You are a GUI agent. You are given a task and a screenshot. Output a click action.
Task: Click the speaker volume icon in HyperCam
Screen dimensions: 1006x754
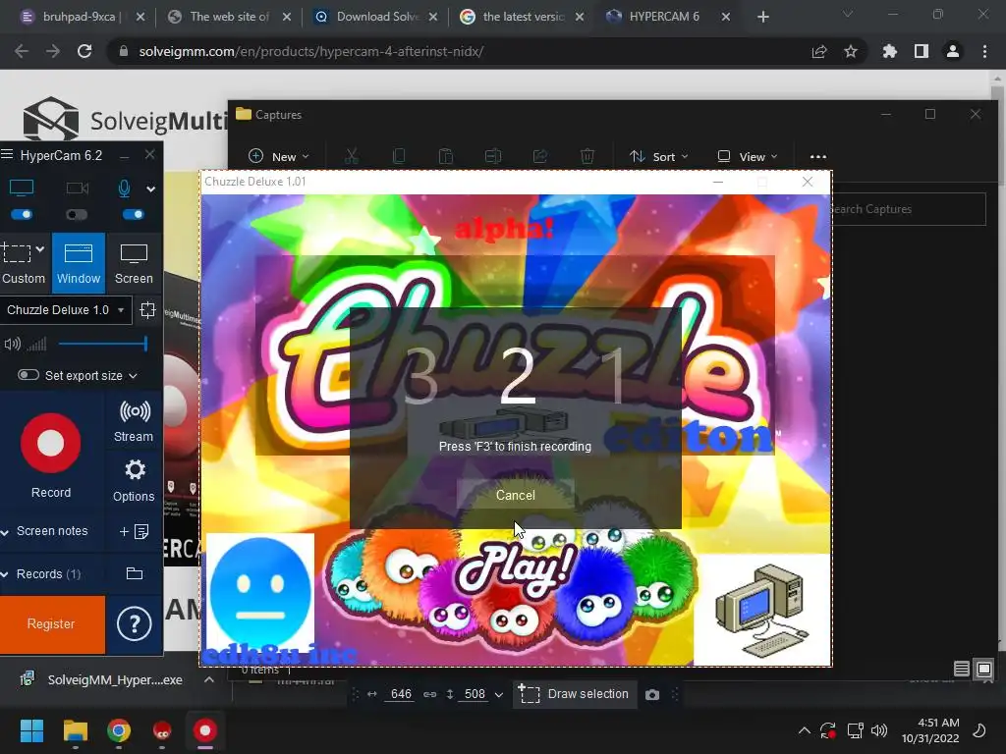pos(12,345)
